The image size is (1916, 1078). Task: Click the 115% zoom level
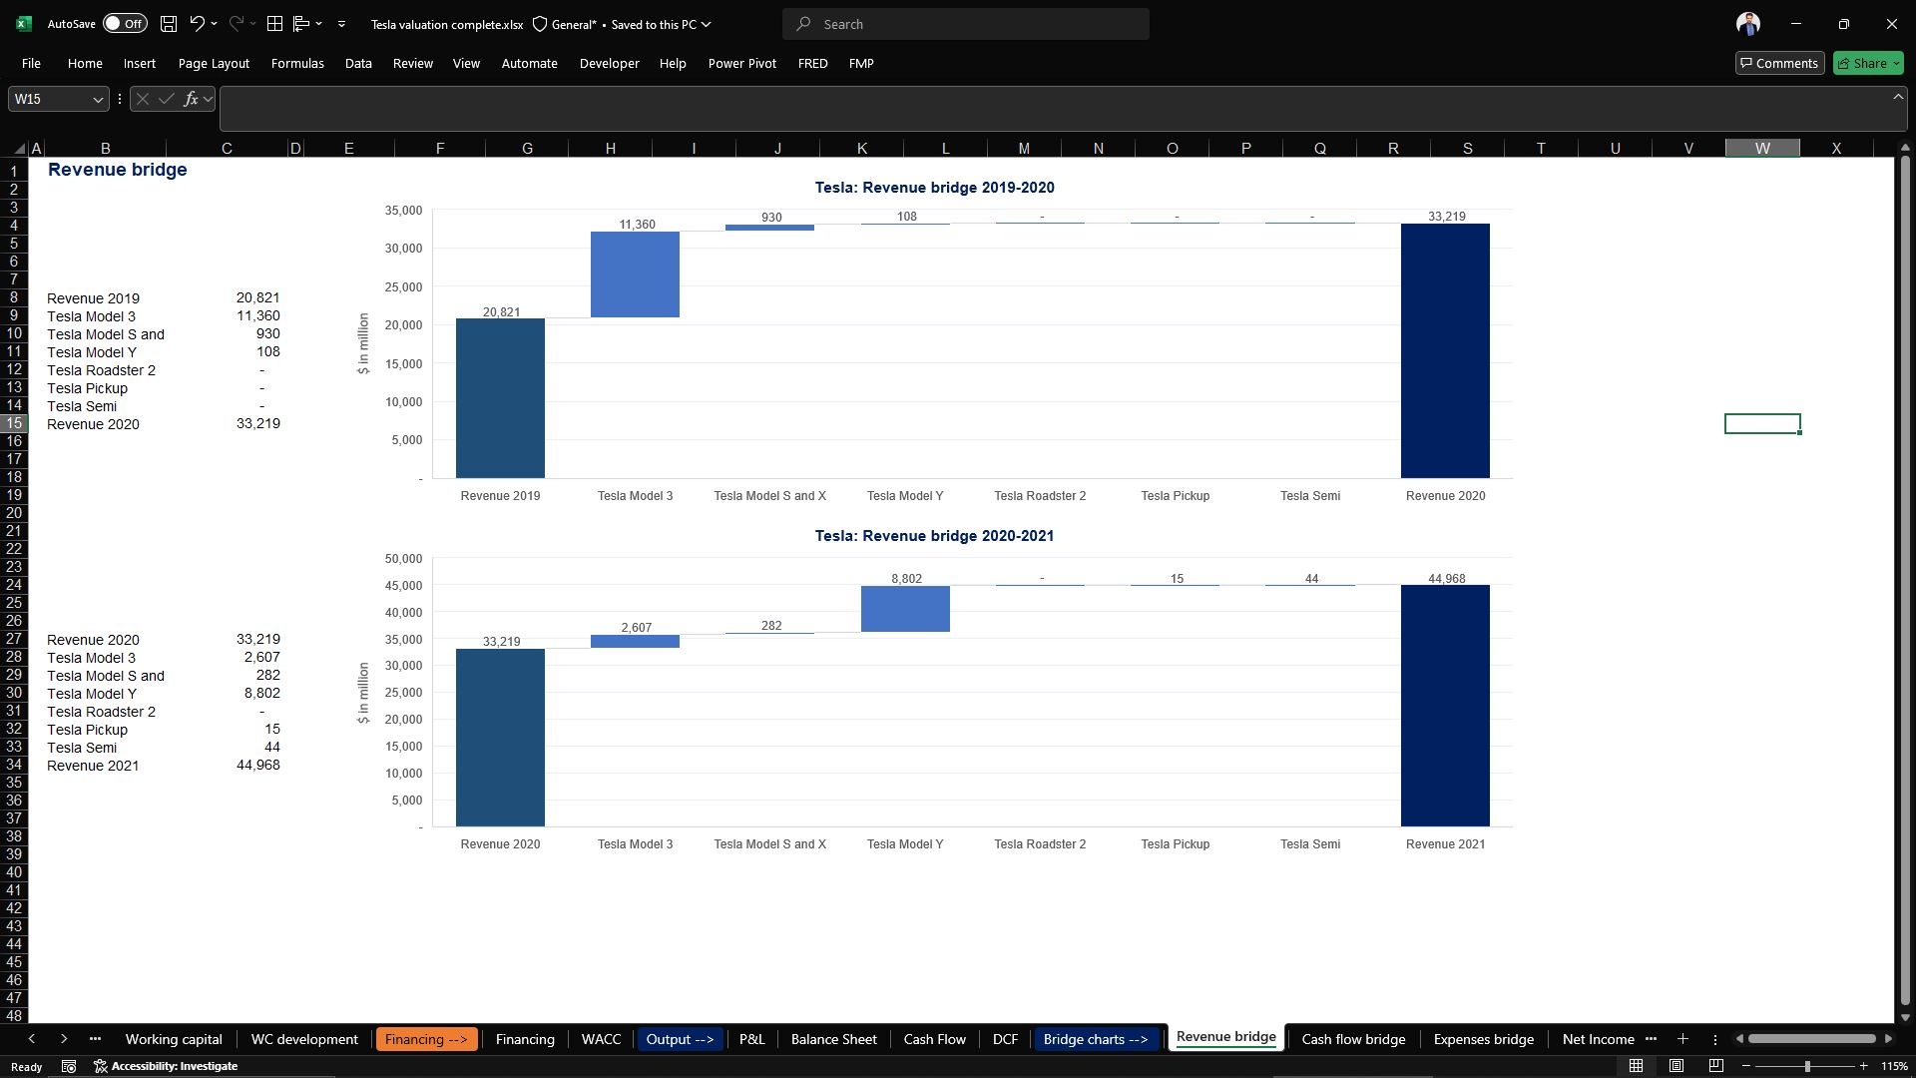coord(1893,1066)
